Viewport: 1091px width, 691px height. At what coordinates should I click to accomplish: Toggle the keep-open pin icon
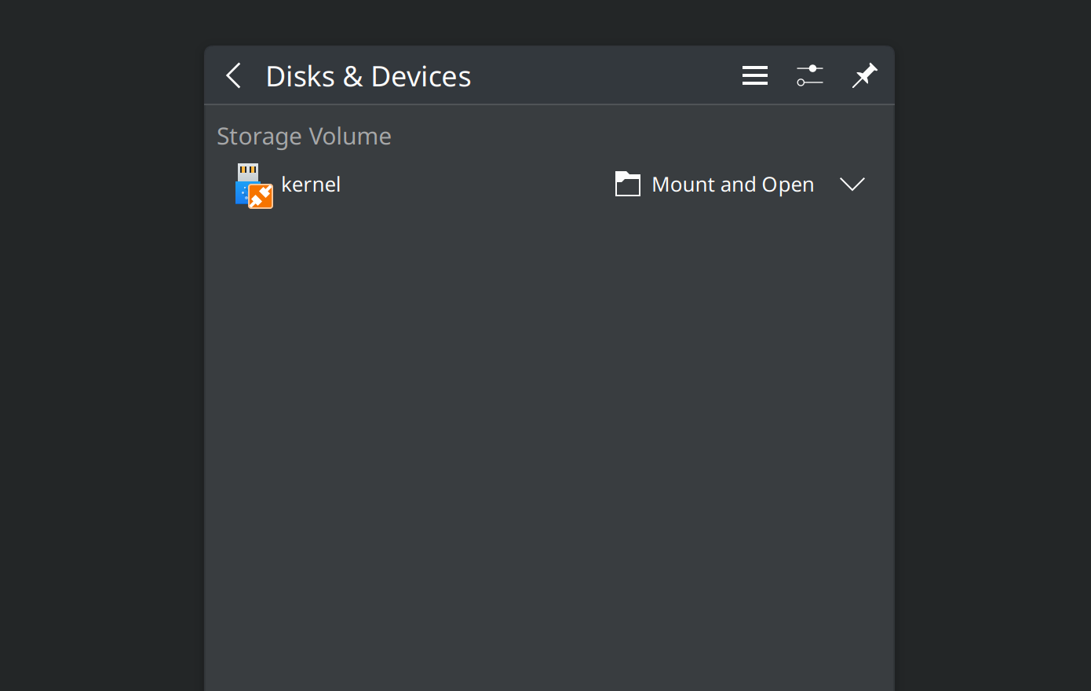[864, 76]
